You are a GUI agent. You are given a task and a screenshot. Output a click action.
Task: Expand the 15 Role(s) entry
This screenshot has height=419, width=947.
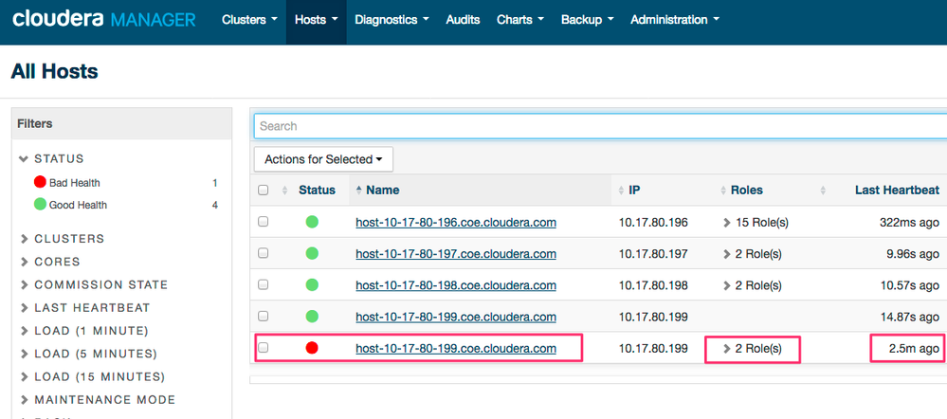pos(756,223)
